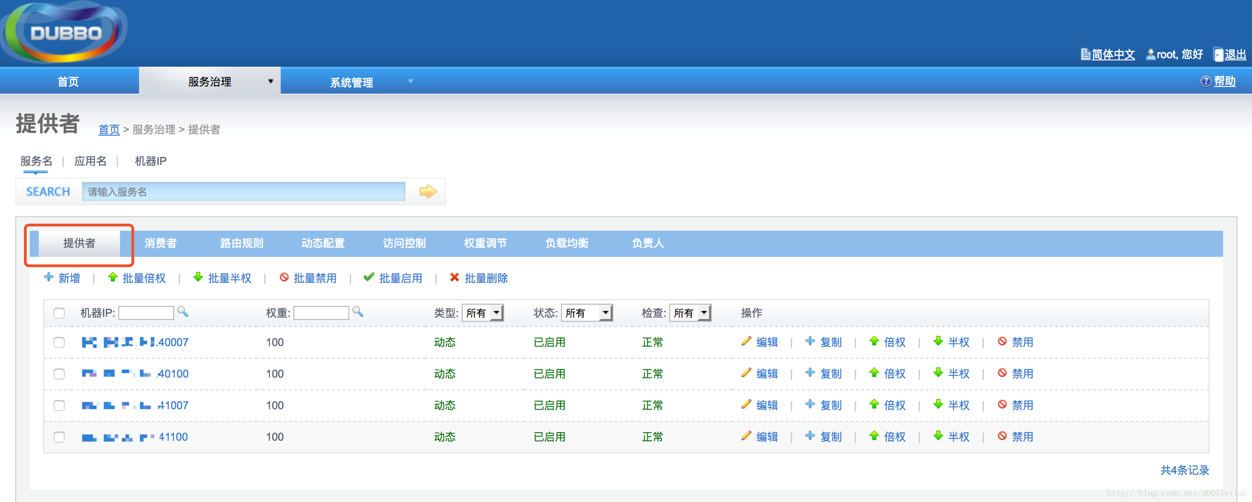Check the box for the 41007 provider
Image resolution: width=1252 pixels, height=502 pixels.
click(59, 406)
